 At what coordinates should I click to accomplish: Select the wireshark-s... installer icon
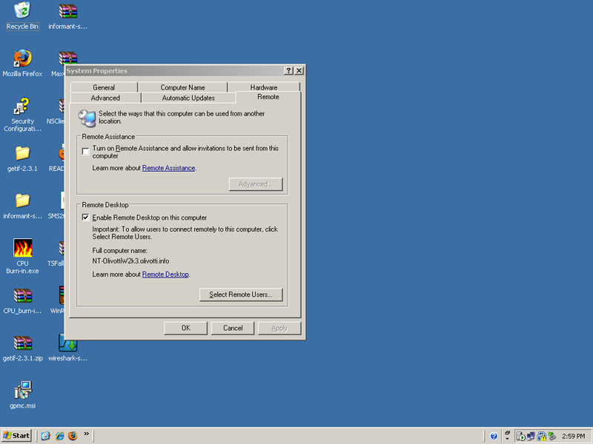(x=67, y=348)
